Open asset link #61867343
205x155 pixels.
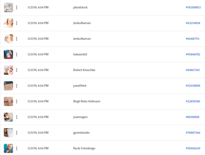pyautogui.click(x=193, y=70)
